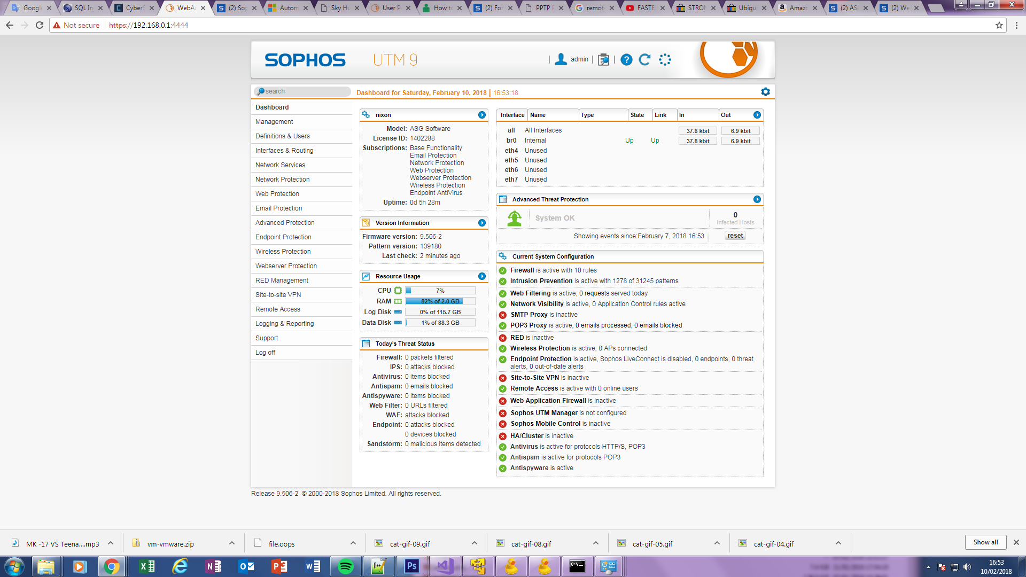
Task: Open Excel from the taskbar
Action: 146,566
